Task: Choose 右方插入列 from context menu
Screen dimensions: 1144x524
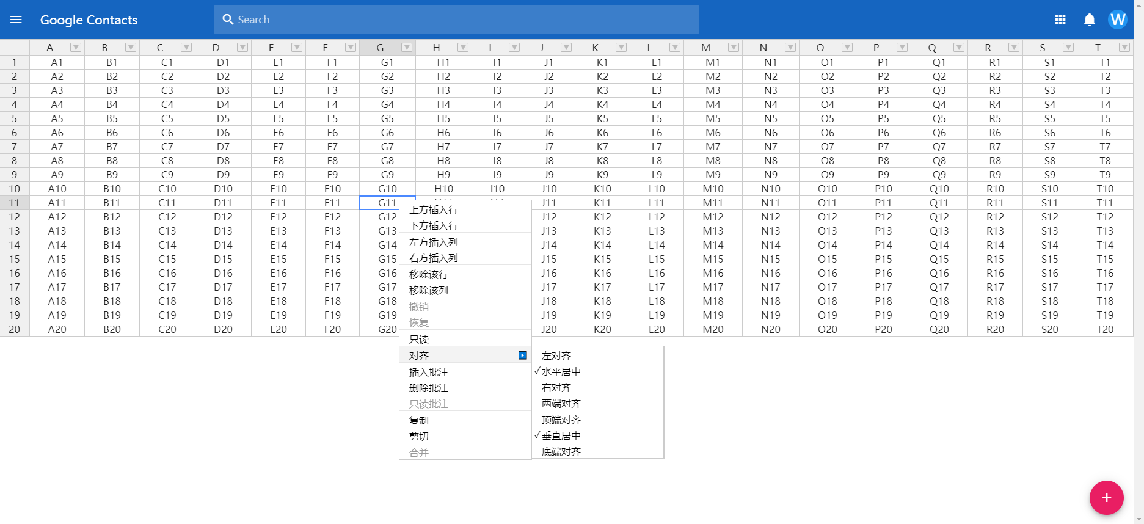Action: (465, 258)
